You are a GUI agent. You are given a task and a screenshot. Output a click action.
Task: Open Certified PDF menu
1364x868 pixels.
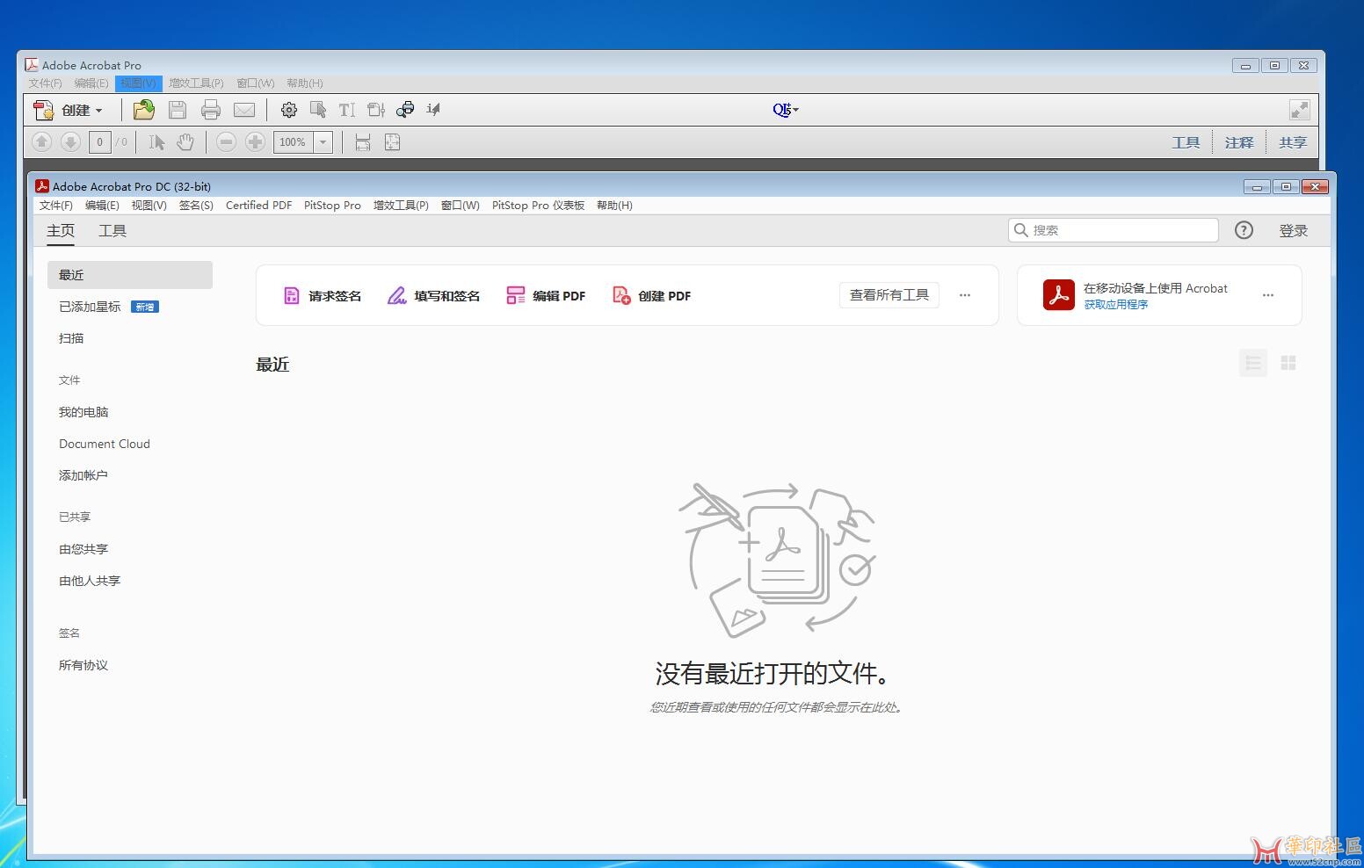(258, 205)
